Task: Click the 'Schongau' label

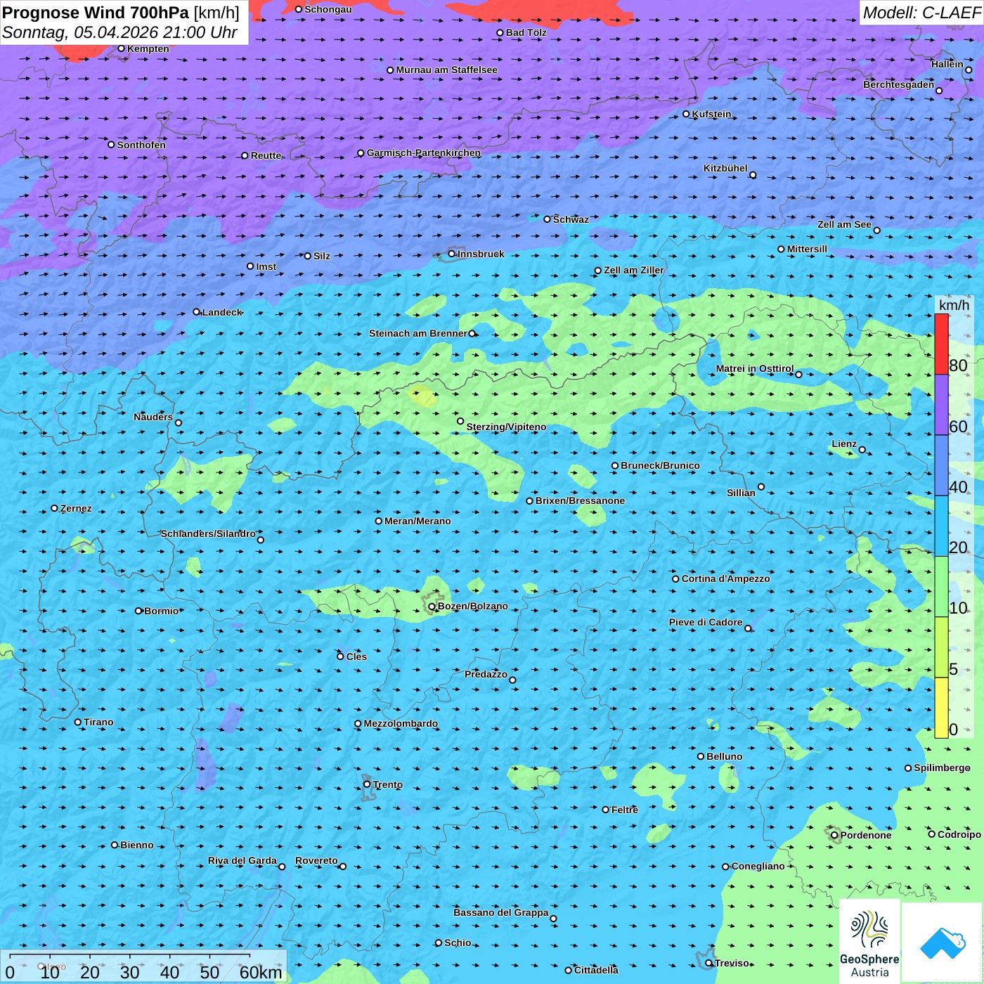Action: [x=328, y=9]
